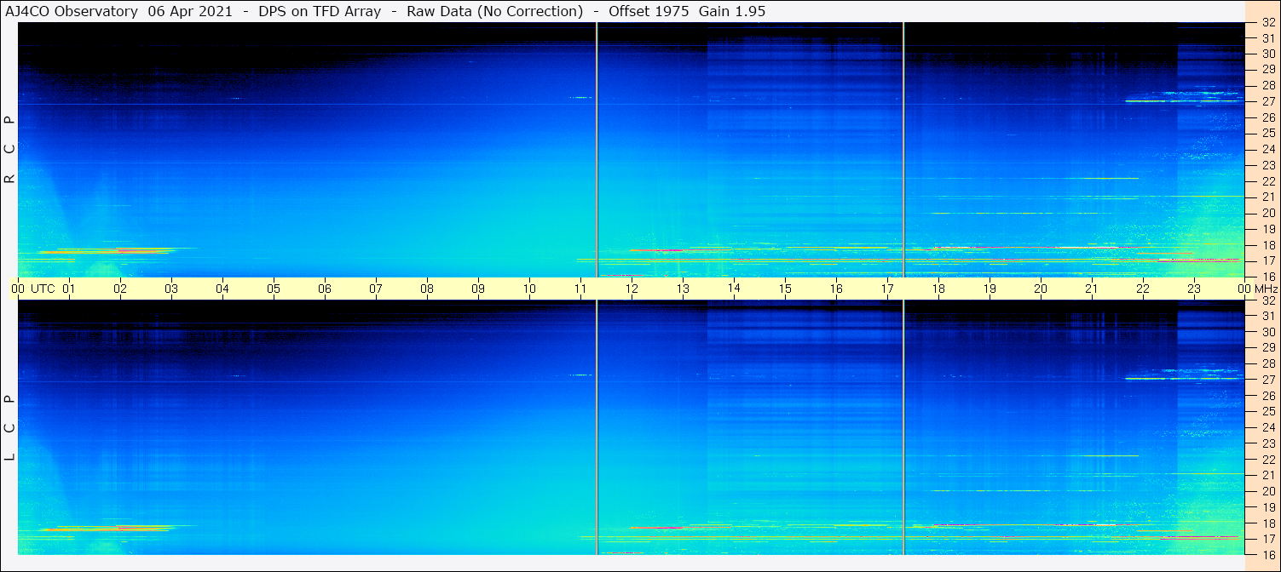This screenshot has width=1281, height=572.
Task: Click the 18 hour tick label
Action: [x=938, y=289]
